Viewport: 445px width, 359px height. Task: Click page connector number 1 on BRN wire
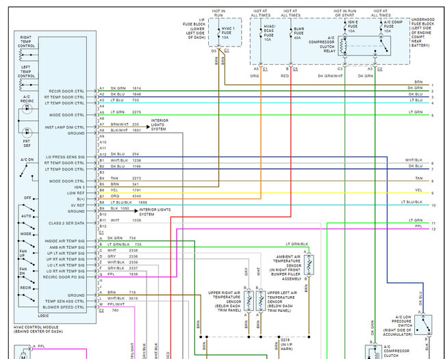pos(433,85)
